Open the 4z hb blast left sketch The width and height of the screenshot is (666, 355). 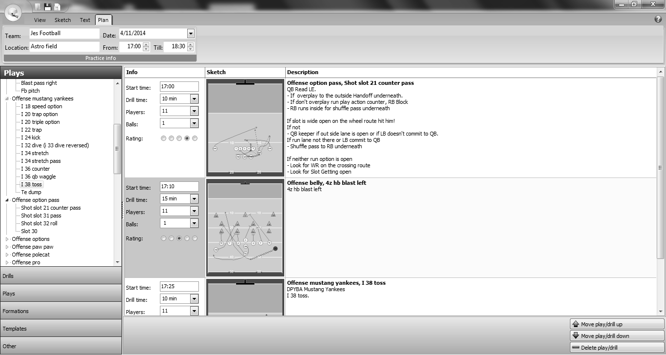245,227
